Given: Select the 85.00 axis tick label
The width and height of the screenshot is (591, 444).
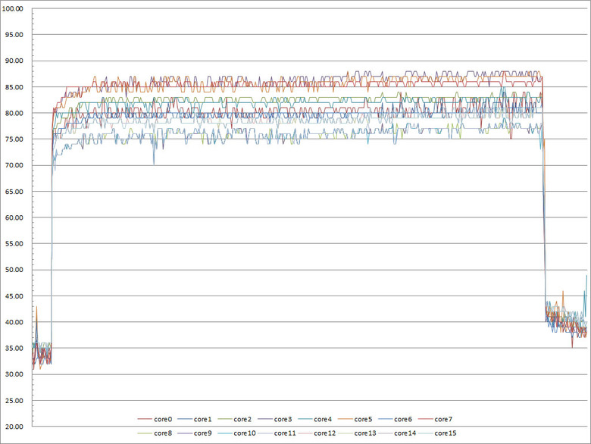Looking at the screenshot, I should point(14,87).
